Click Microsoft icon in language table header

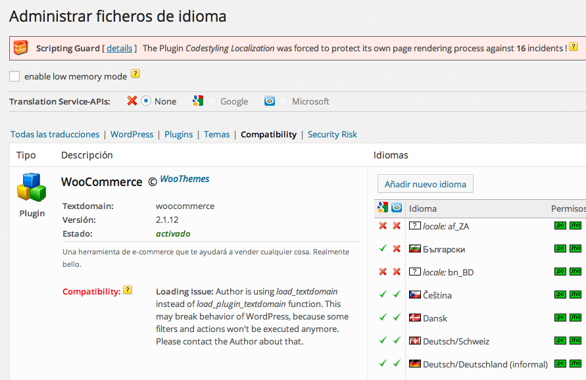click(397, 207)
